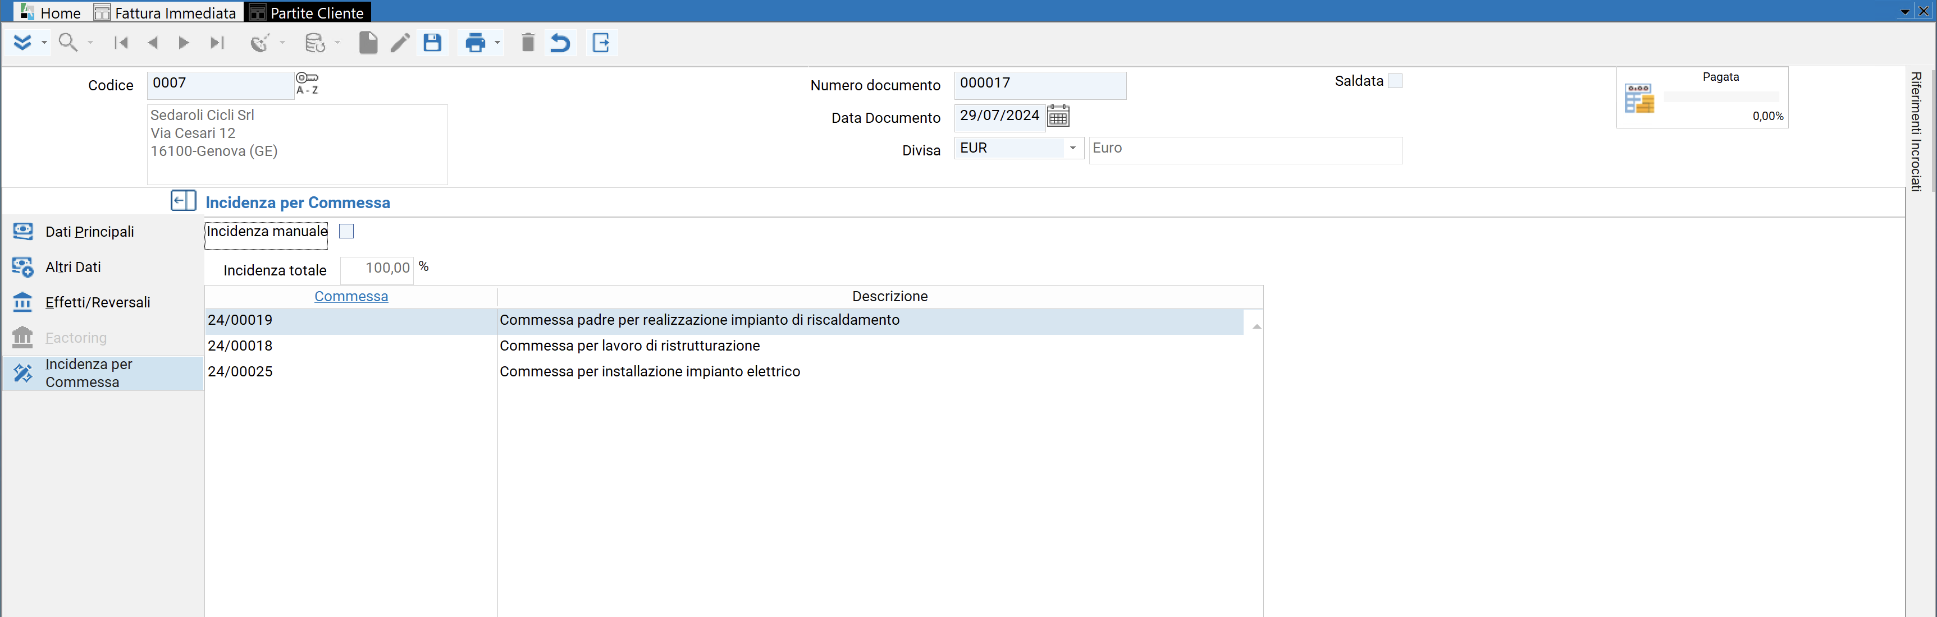Click the undo arrow icon
The width and height of the screenshot is (1937, 617).
pyautogui.click(x=560, y=43)
